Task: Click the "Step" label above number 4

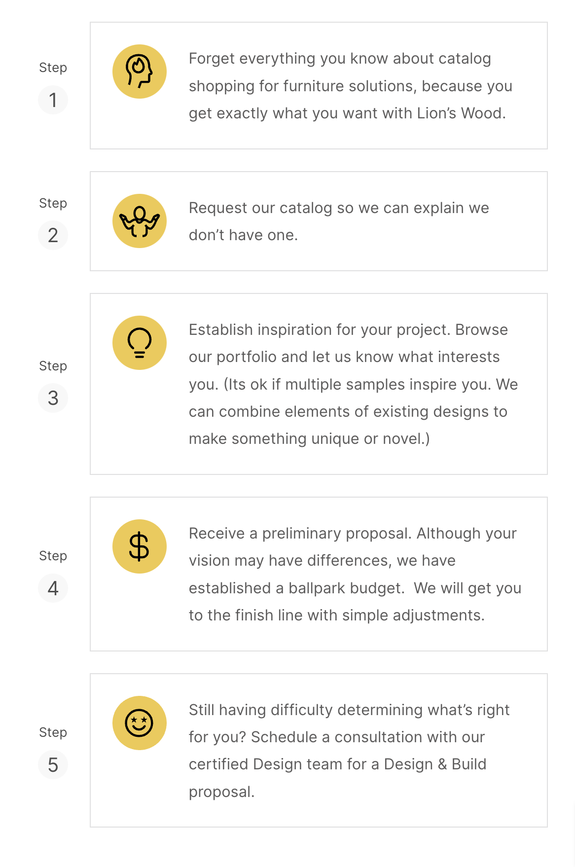Action: [53, 556]
